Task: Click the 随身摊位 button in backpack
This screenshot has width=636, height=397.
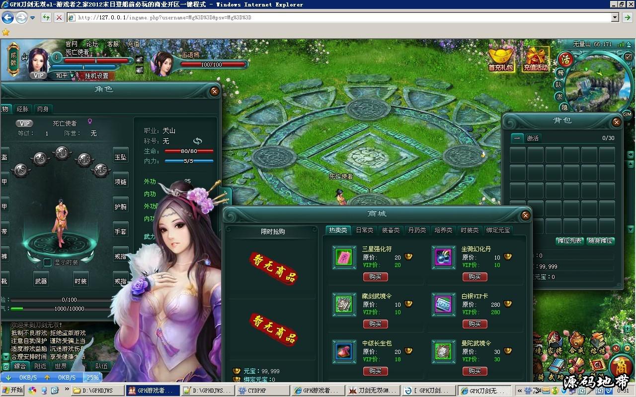Action: pyautogui.click(x=601, y=241)
